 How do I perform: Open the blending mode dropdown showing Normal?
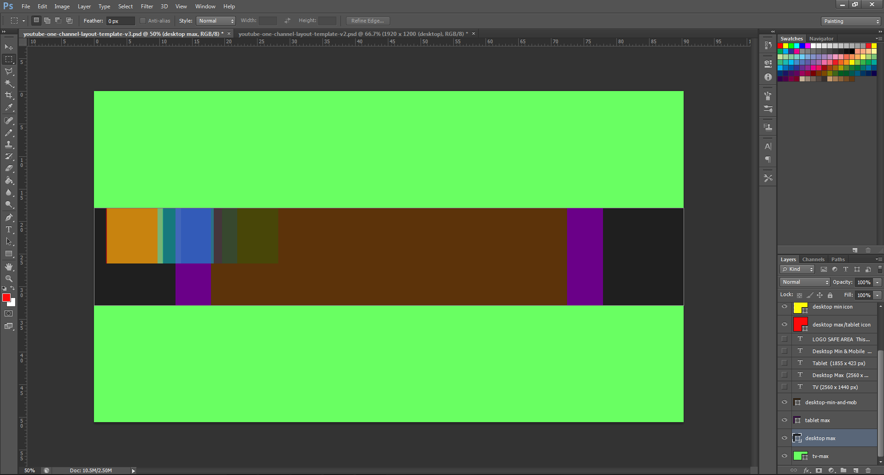click(804, 281)
